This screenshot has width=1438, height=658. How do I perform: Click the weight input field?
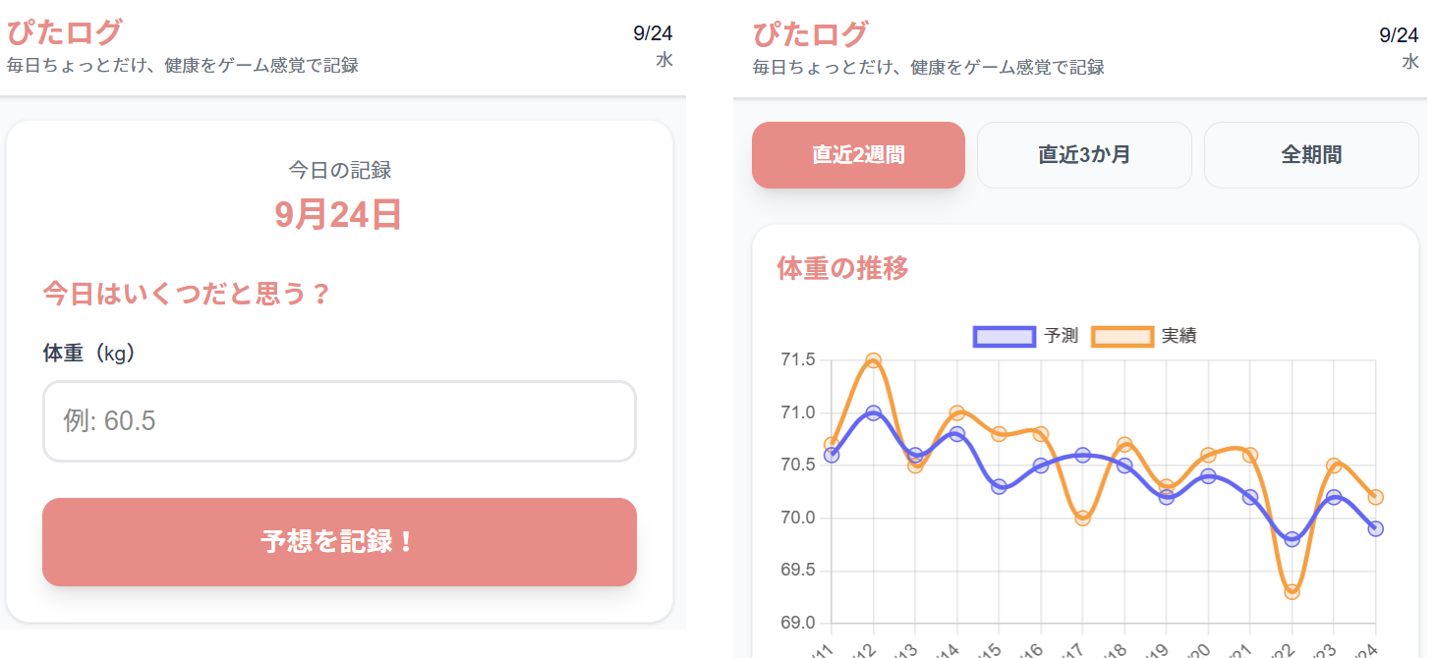(x=339, y=421)
